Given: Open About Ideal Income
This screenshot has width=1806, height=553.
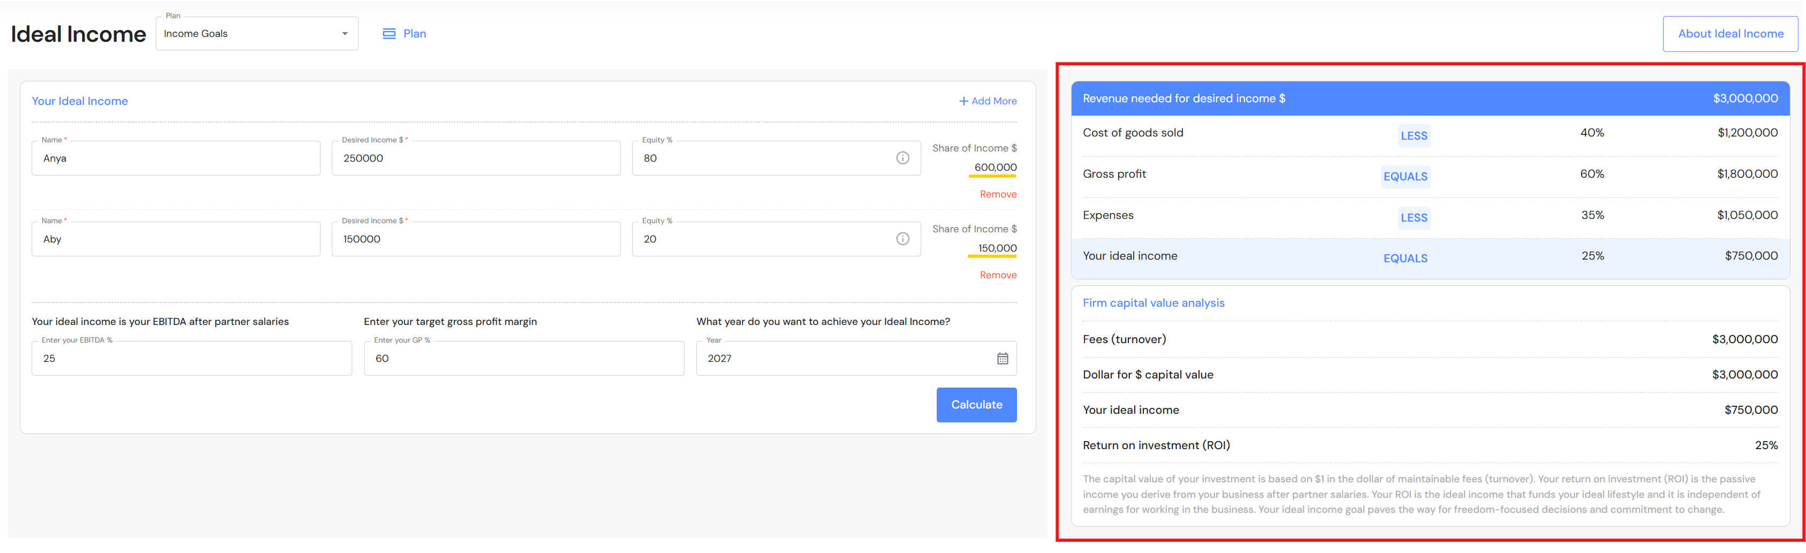Looking at the screenshot, I should [x=1729, y=34].
